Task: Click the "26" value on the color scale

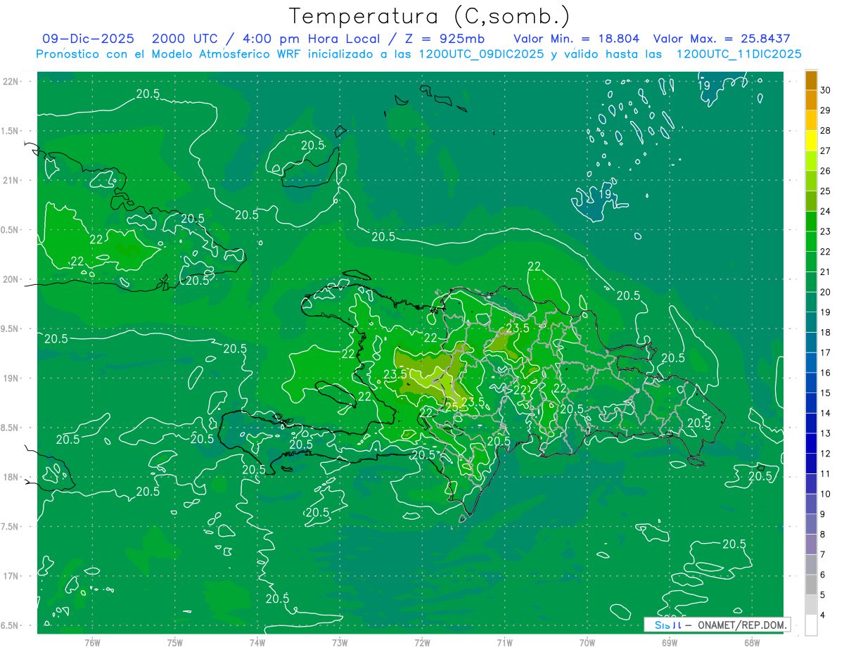Action: click(x=826, y=171)
